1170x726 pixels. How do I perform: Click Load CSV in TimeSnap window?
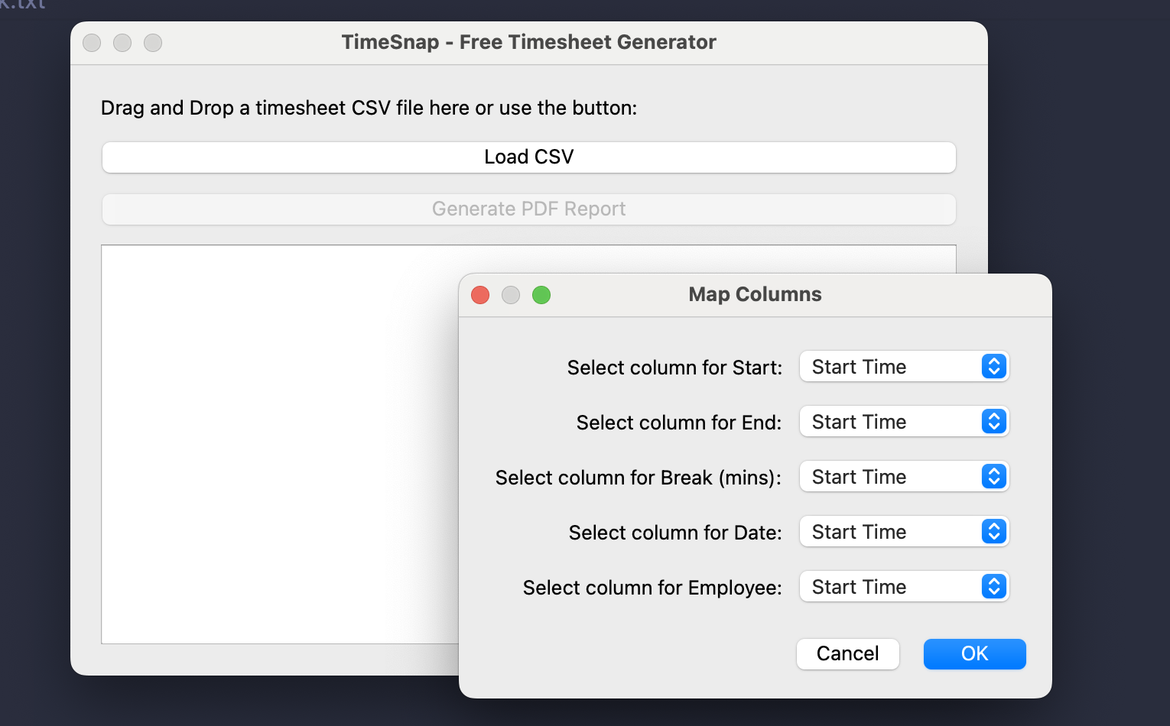[528, 157]
